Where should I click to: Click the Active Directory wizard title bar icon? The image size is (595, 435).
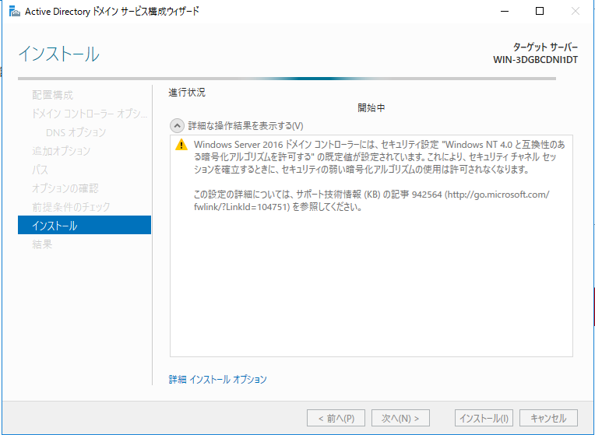tap(14, 12)
